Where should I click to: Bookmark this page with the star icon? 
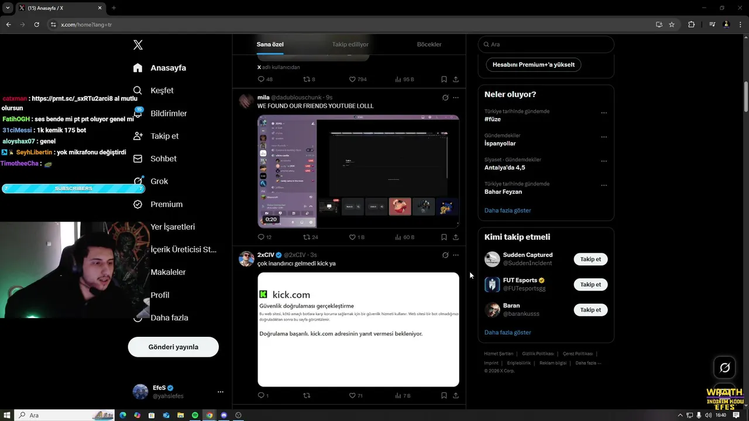click(672, 25)
